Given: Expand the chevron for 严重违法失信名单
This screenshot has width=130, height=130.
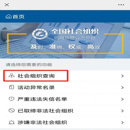Looking at the screenshot, I should tap(122, 99).
